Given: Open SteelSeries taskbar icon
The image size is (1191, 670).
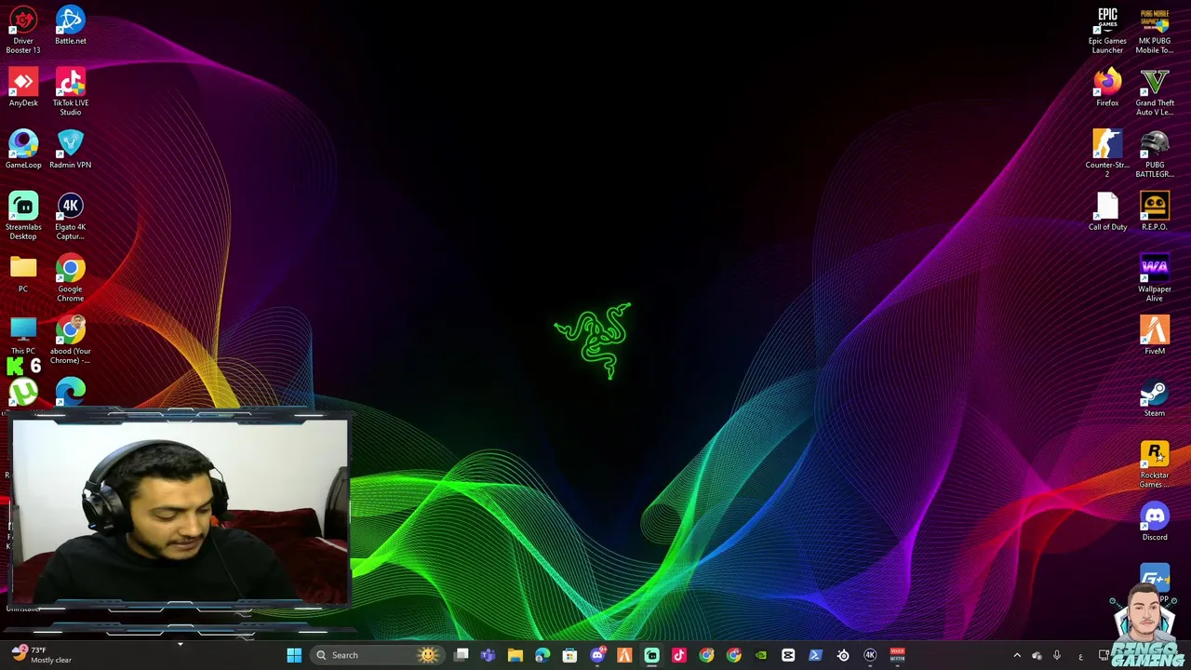Looking at the screenshot, I should (x=843, y=655).
